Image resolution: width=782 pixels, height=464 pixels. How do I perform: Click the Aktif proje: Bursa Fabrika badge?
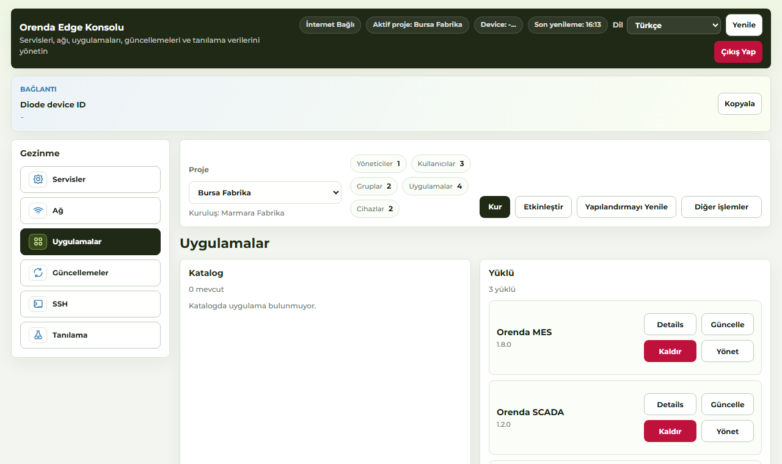(417, 25)
